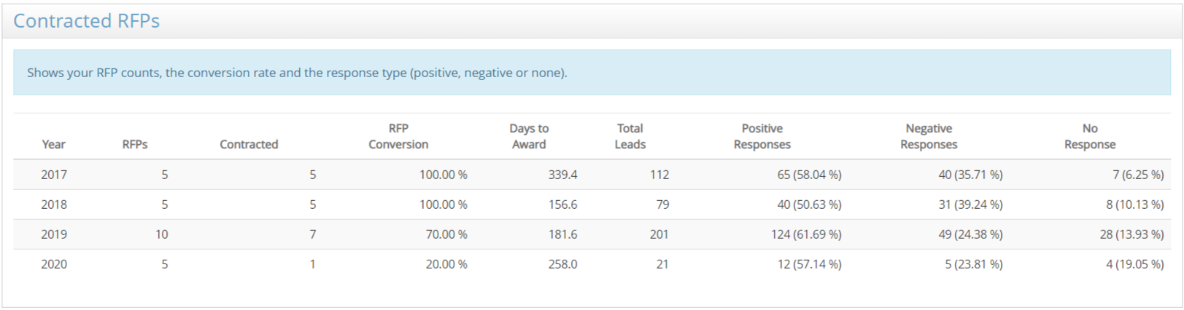The height and width of the screenshot is (310, 1184).
Task: Click the Contracted RFPs panel title
Action: (x=86, y=21)
